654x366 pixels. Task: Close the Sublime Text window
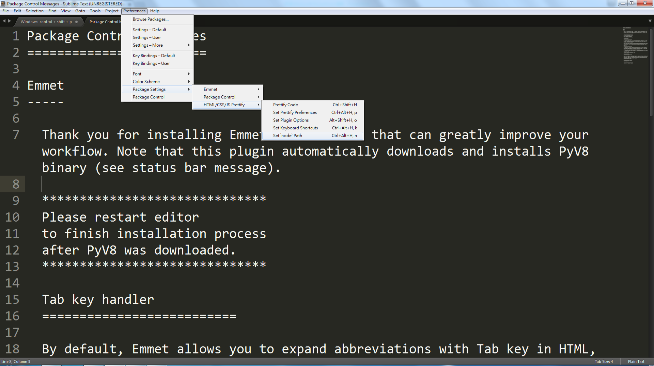coord(645,3)
